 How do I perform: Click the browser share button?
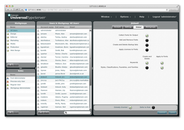(x=17, y=10)
